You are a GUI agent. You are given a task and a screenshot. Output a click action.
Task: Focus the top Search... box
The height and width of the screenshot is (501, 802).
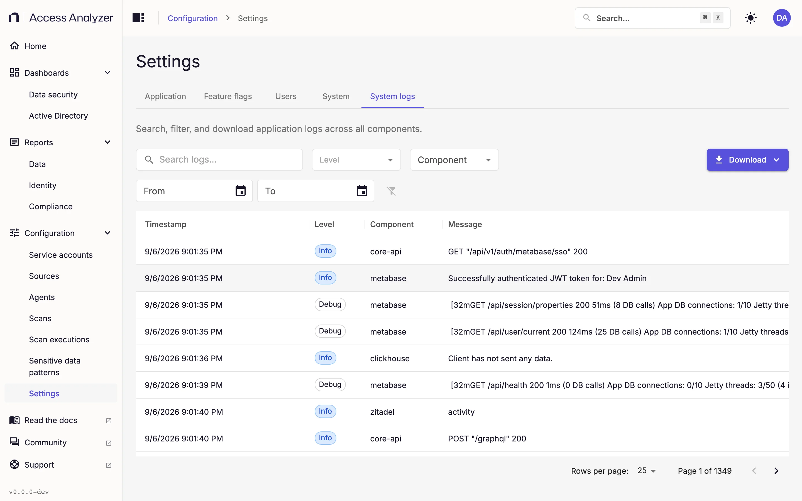652,18
